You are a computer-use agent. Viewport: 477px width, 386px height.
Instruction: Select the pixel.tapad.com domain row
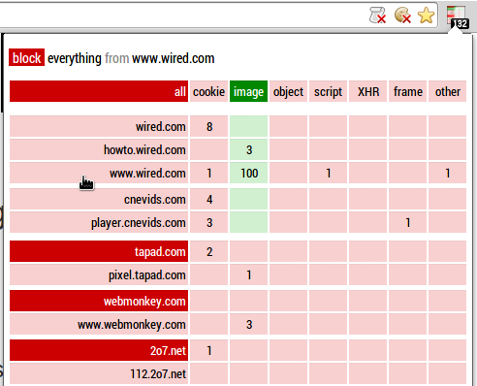coord(99,274)
